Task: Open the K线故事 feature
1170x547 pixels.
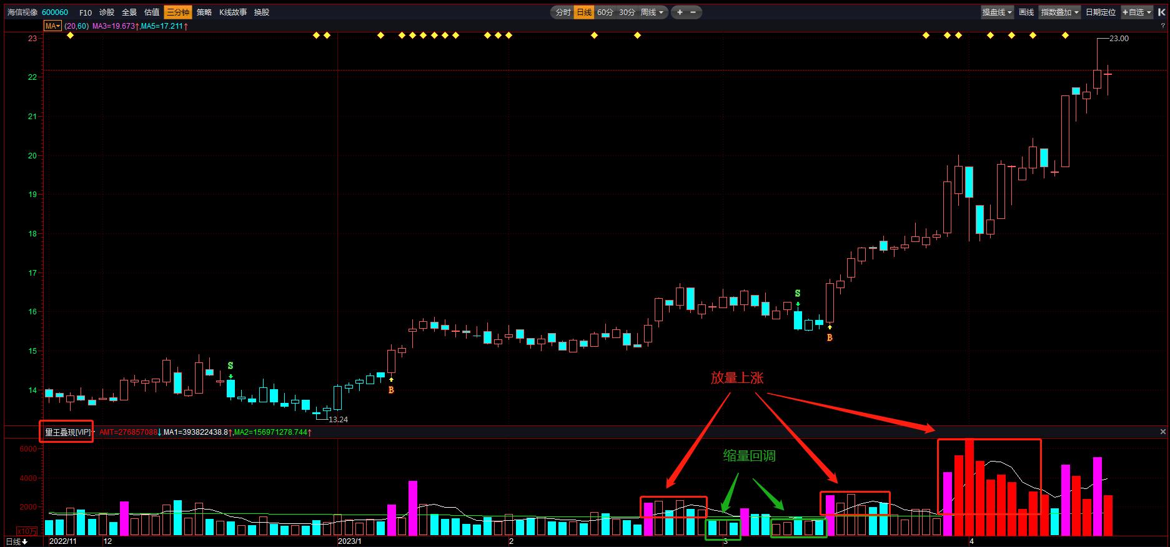Action: coord(232,12)
